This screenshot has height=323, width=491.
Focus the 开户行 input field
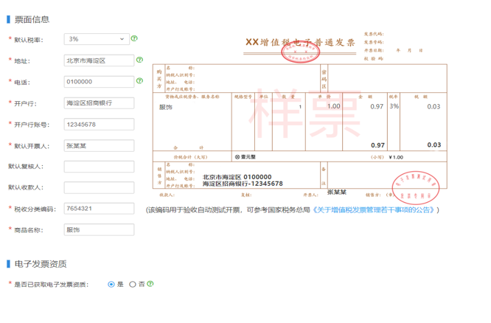coord(99,103)
